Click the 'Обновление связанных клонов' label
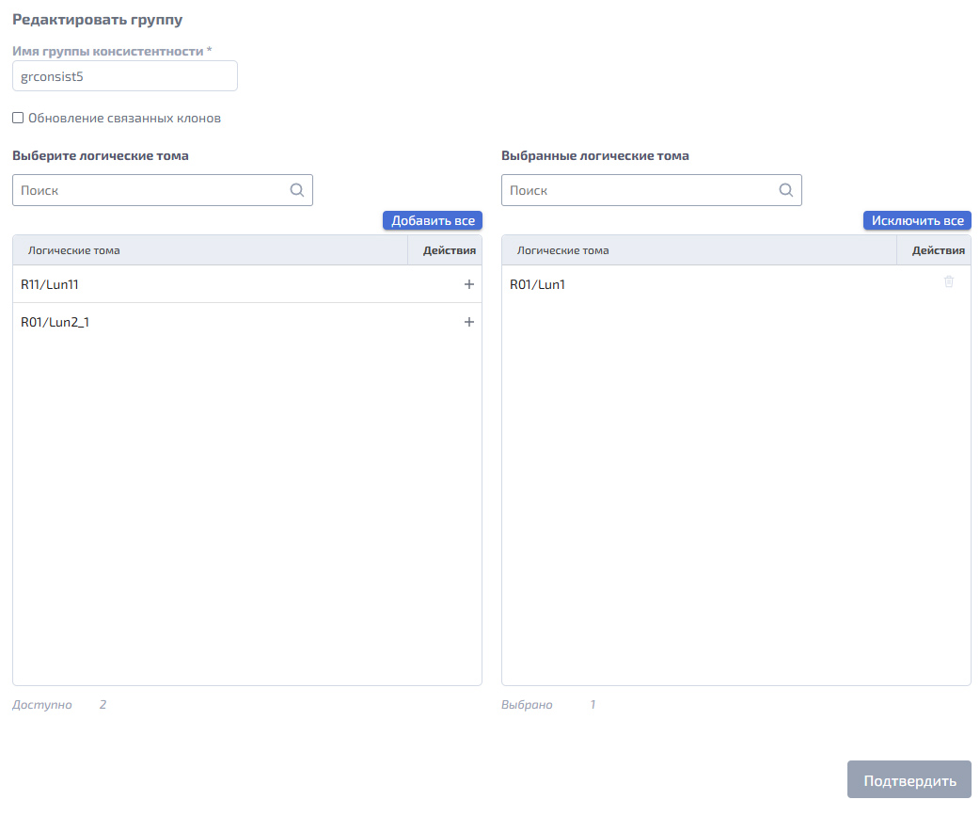980x816 pixels. click(x=124, y=119)
